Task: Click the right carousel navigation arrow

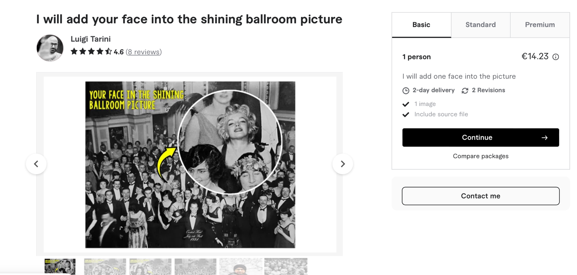Action: pos(343,164)
